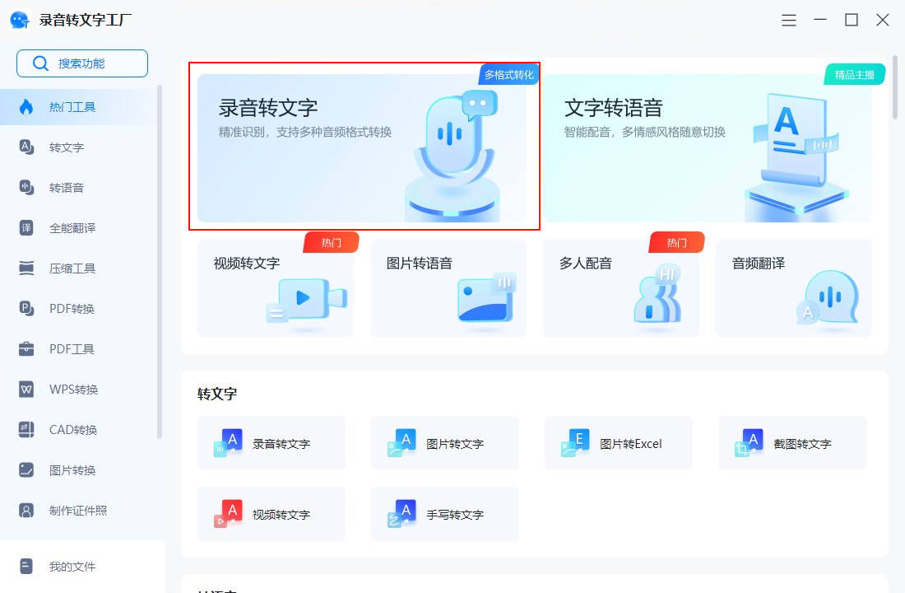Open the large 文字转语音 card

click(x=708, y=148)
